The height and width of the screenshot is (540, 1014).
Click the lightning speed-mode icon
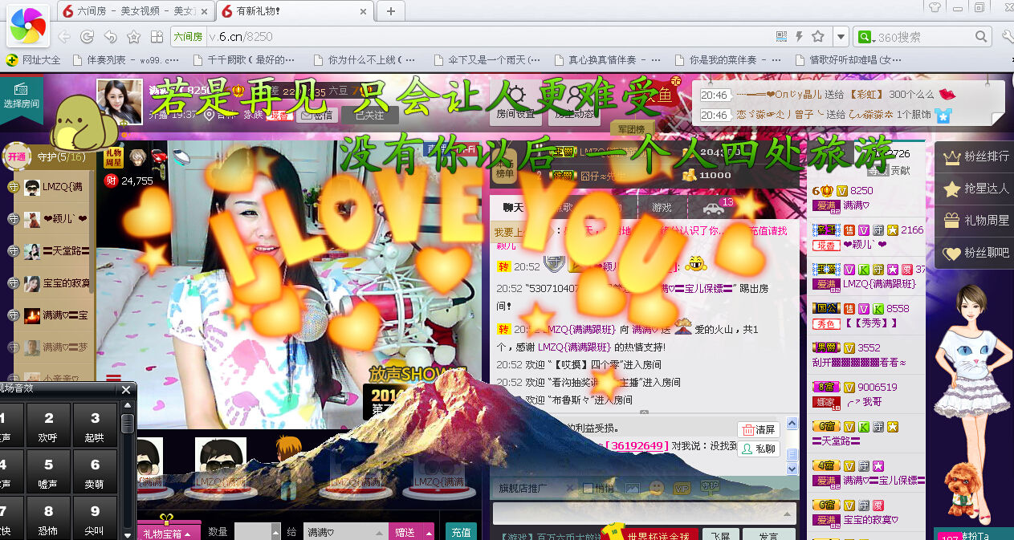pyautogui.click(x=799, y=37)
